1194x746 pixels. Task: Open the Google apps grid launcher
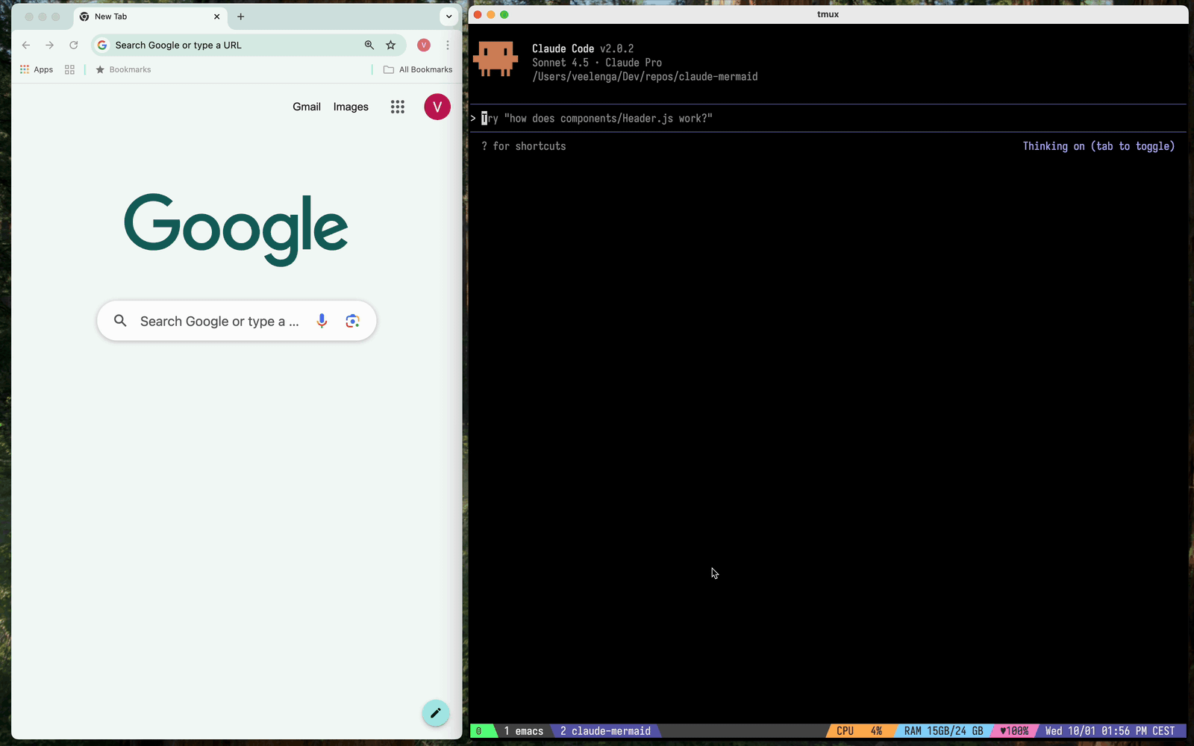(398, 107)
